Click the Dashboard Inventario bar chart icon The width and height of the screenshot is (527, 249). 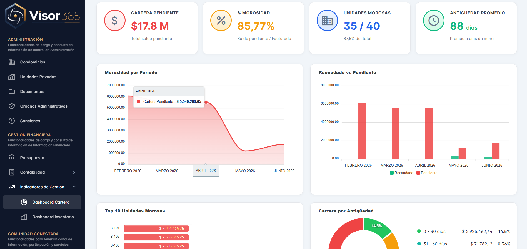pyautogui.click(x=24, y=217)
